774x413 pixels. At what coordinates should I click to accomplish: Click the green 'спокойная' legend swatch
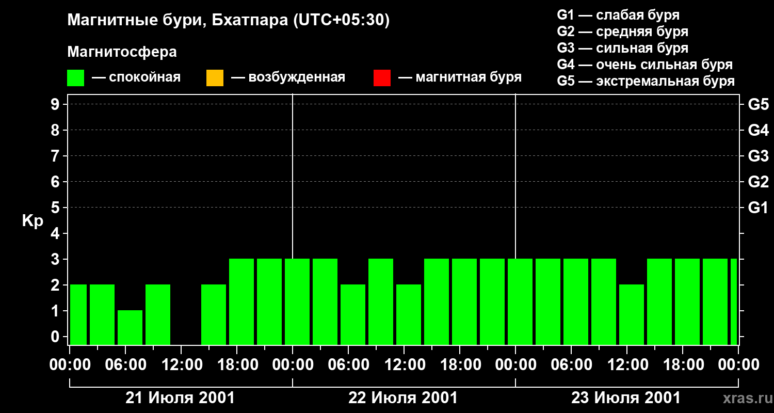76,78
